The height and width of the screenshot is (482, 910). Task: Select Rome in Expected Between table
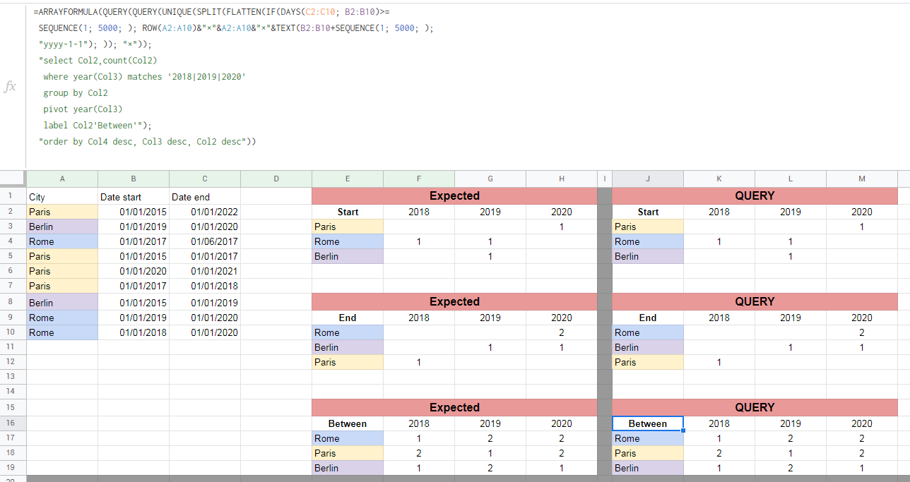pos(348,438)
